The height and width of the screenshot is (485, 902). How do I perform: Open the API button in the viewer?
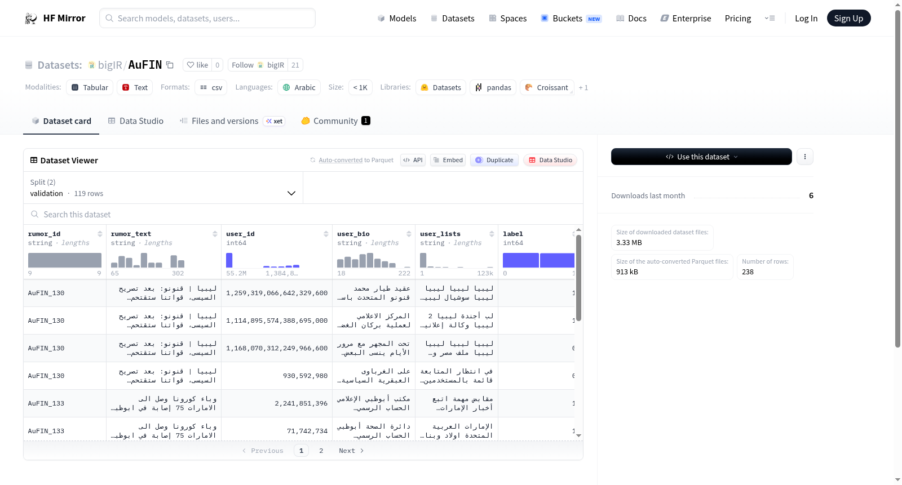(x=413, y=160)
